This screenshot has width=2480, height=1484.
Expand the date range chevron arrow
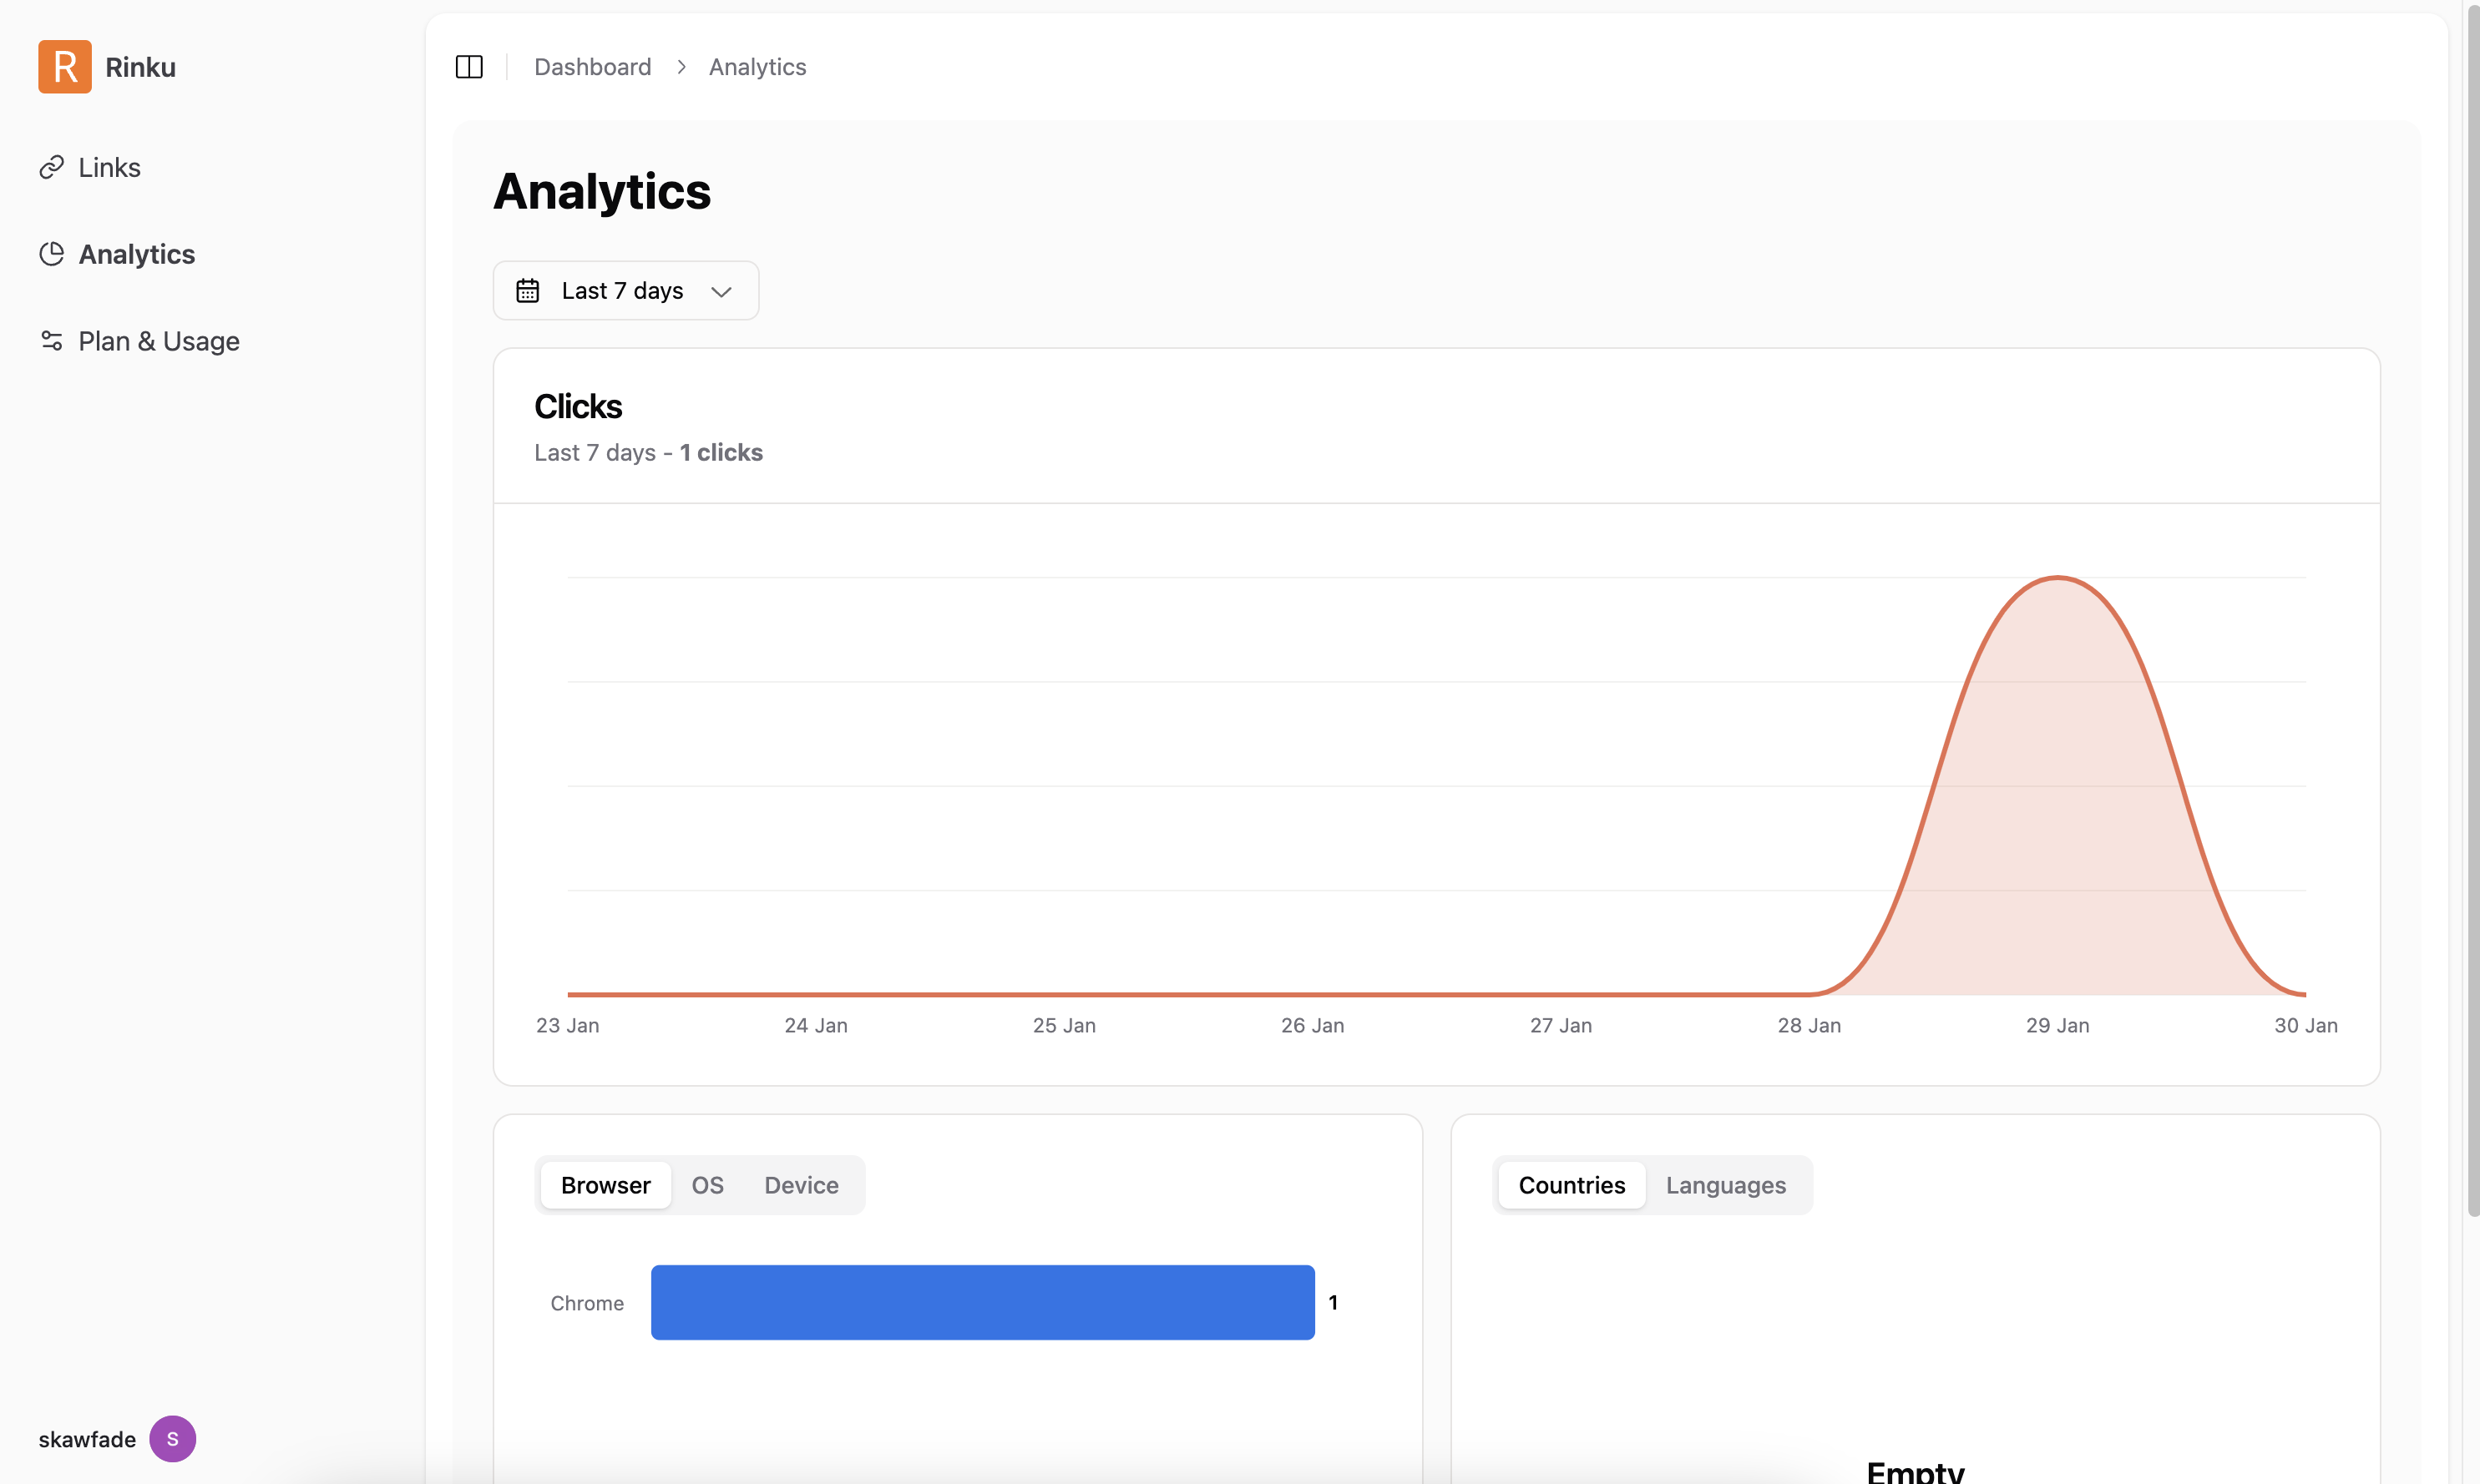tap(721, 292)
